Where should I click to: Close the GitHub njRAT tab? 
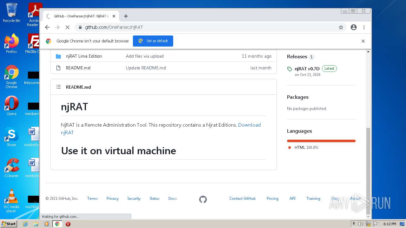(x=114, y=16)
